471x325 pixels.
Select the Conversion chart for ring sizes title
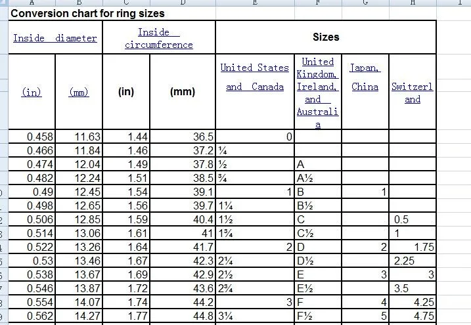87,14
